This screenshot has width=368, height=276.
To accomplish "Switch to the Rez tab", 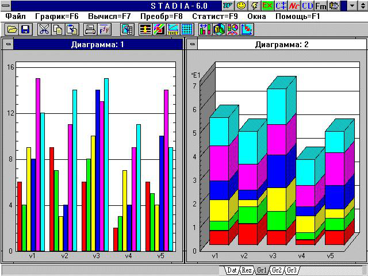I will tap(247, 270).
